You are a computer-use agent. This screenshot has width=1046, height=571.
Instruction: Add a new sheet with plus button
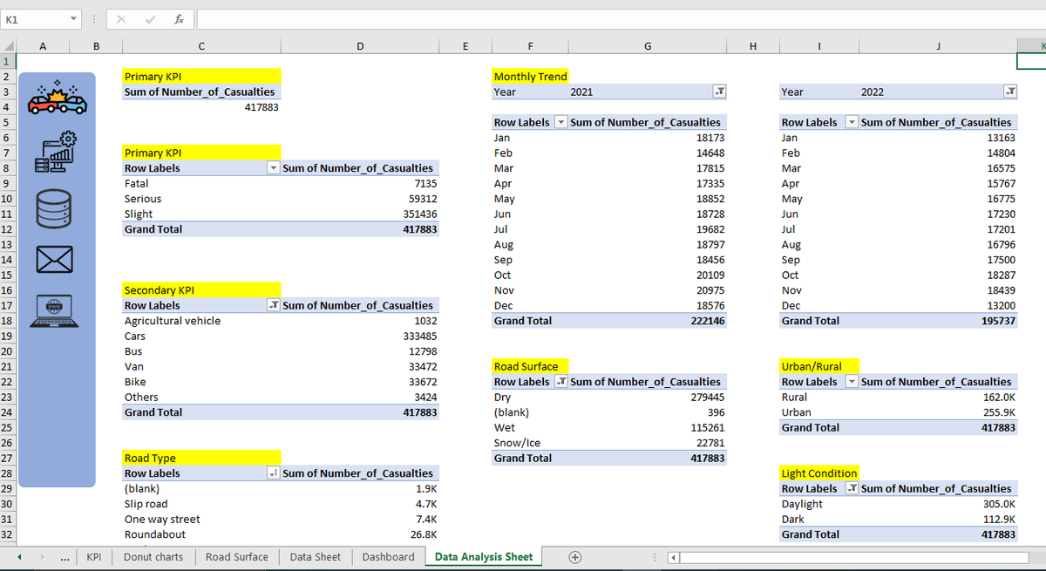coord(574,557)
